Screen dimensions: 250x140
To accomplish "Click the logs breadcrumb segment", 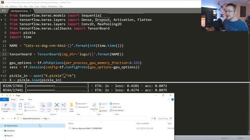I will click(x=45, y=119).
